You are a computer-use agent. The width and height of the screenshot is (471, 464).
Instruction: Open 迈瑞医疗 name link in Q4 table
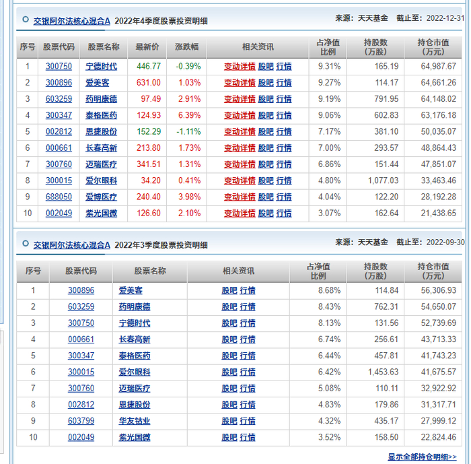pos(101,164)
